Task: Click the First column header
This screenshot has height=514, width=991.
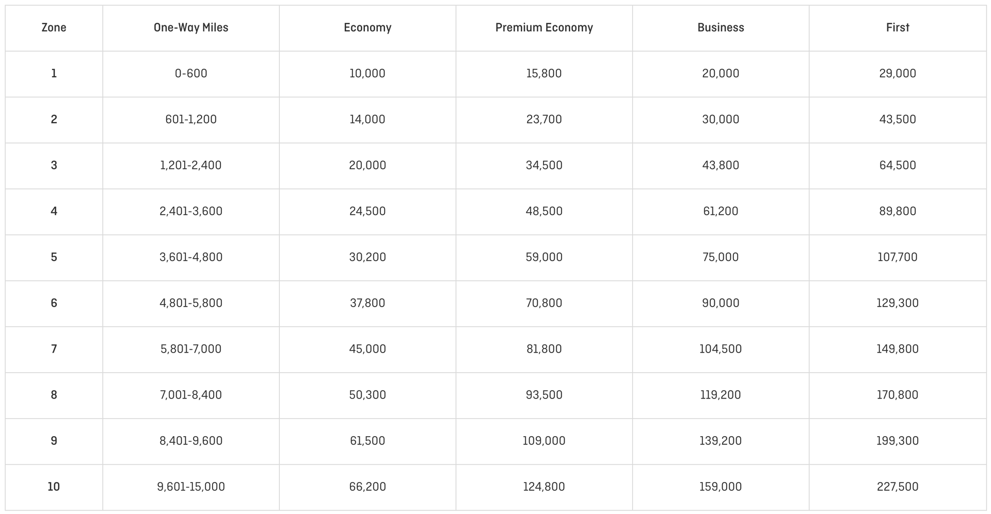Action: [x=898, y=28]
